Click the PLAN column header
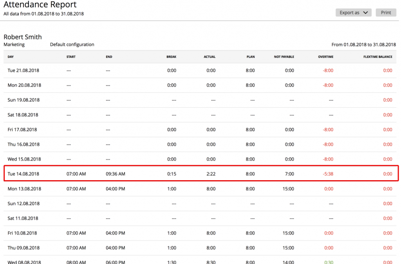 pyautogui.click(x=251, y=57)
